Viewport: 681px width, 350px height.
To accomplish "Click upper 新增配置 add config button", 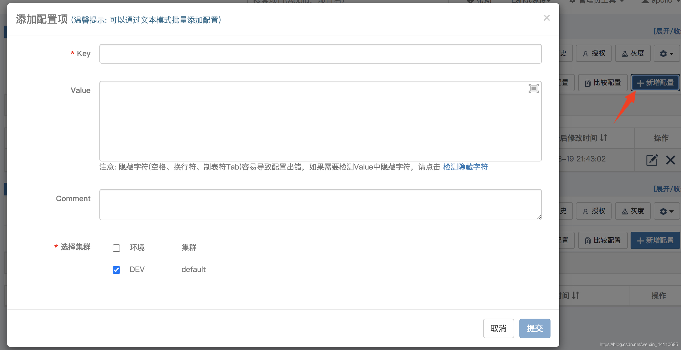I will click(655, 83).
